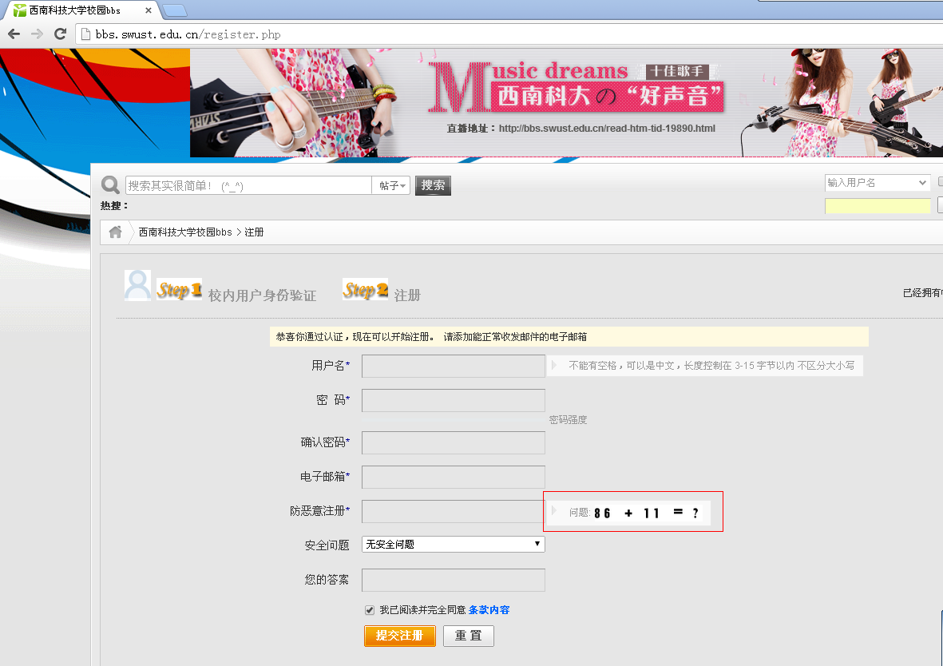
Task: Open 西南科技大学校园bbs breadcrumb link
Action: tap(185, 232)
